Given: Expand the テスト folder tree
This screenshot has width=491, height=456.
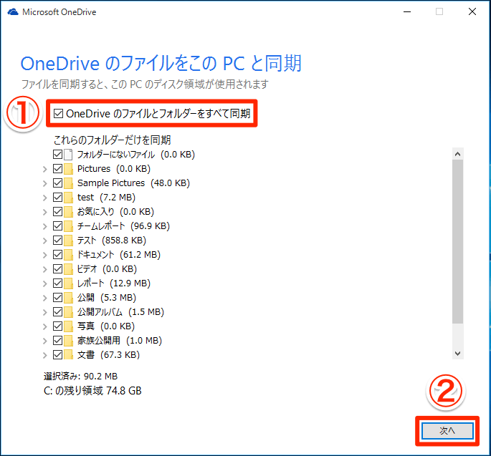Looking at the screenshot, I should pos(44,241).
